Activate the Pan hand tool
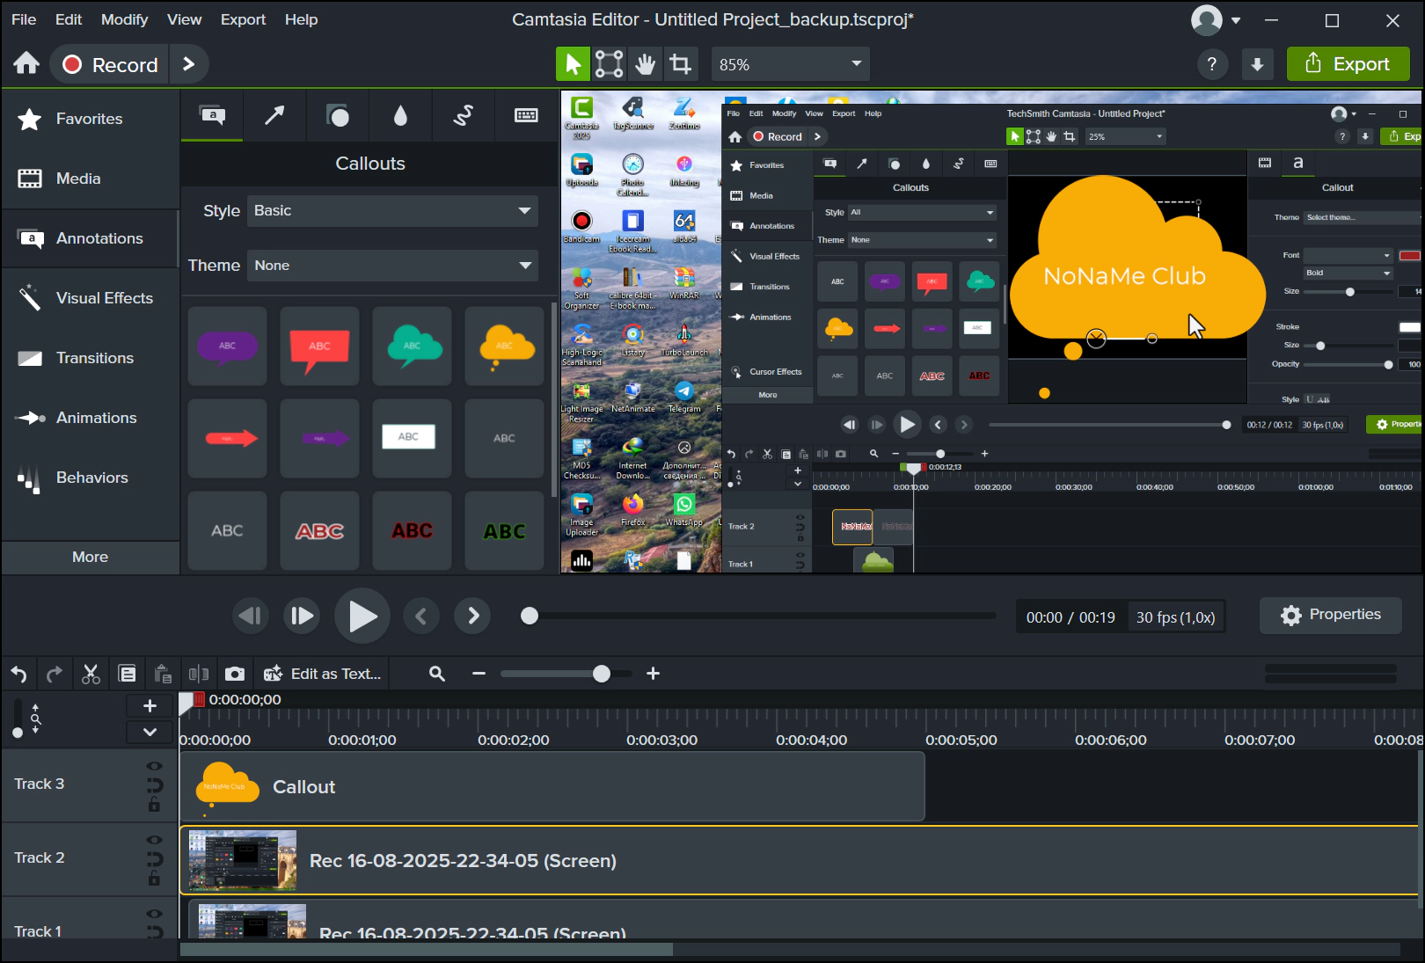This screenshot has height=963, width=1425. coord(645,64)
